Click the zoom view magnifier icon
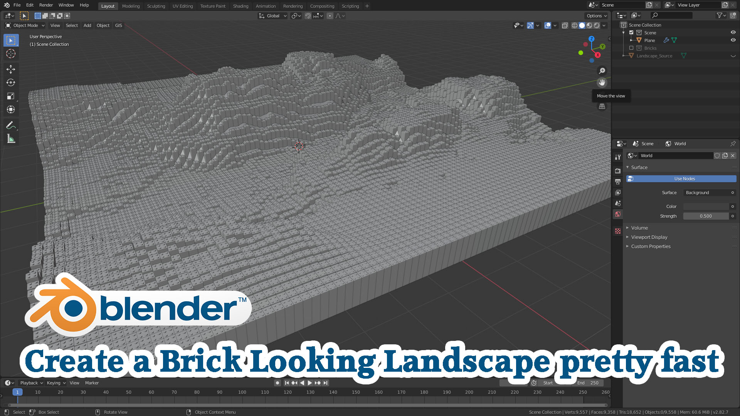This screenshot has width=740, height=416. pyautogui.click(x=602, y=71)
